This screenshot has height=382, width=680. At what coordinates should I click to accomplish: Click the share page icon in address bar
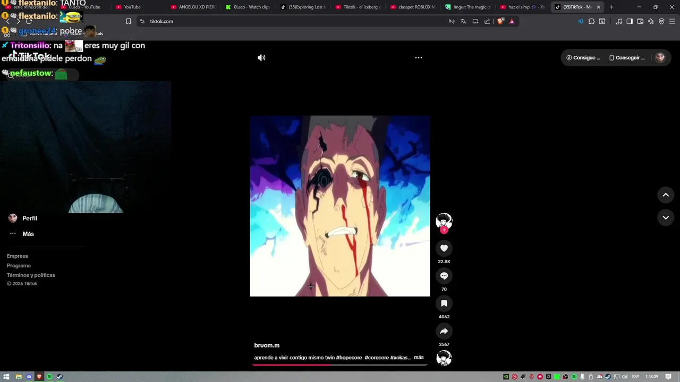[487, 21]
